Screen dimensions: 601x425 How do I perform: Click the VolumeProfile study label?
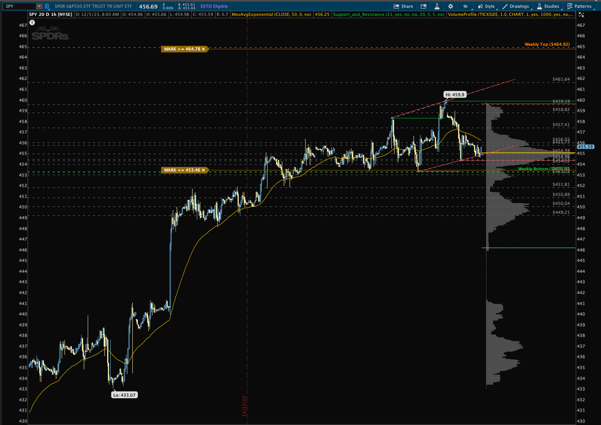[x=511, y=15]
